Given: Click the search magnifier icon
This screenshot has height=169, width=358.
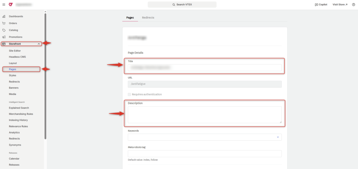Looking at the screenshot, I should click(x=174, y=5).
